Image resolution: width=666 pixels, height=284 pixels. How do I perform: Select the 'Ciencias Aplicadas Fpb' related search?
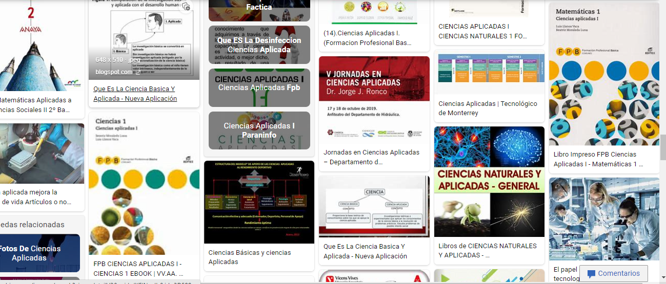[259, 88]
